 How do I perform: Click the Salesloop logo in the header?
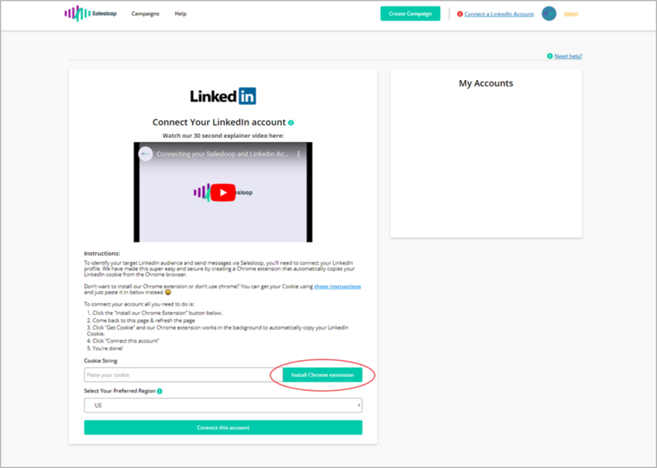[90, 13]
